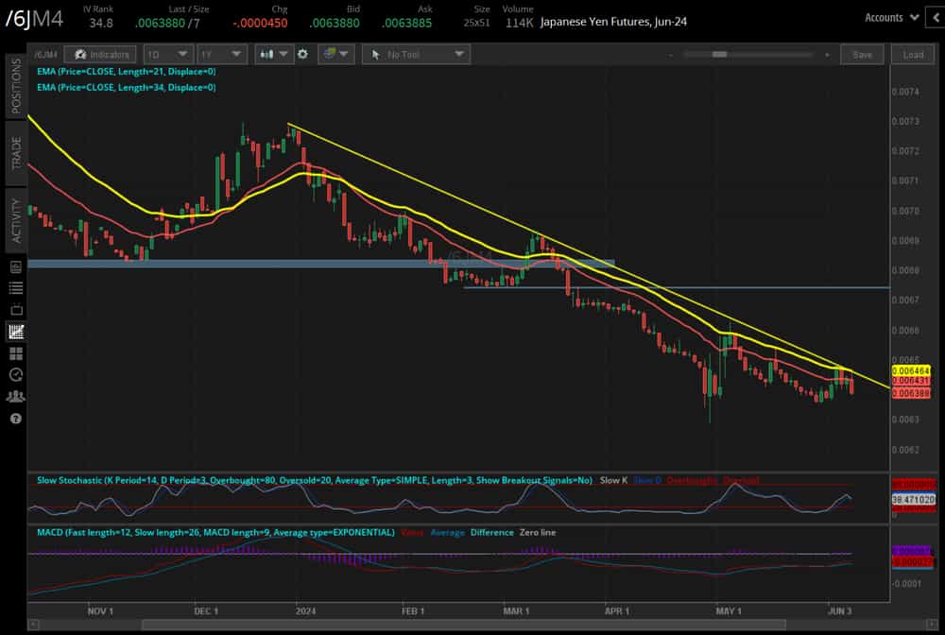This screenshot has width=945, height=635.
Task: Open the No Tool drawing selector
Action: pyautogui.click(x=416, y=55)
